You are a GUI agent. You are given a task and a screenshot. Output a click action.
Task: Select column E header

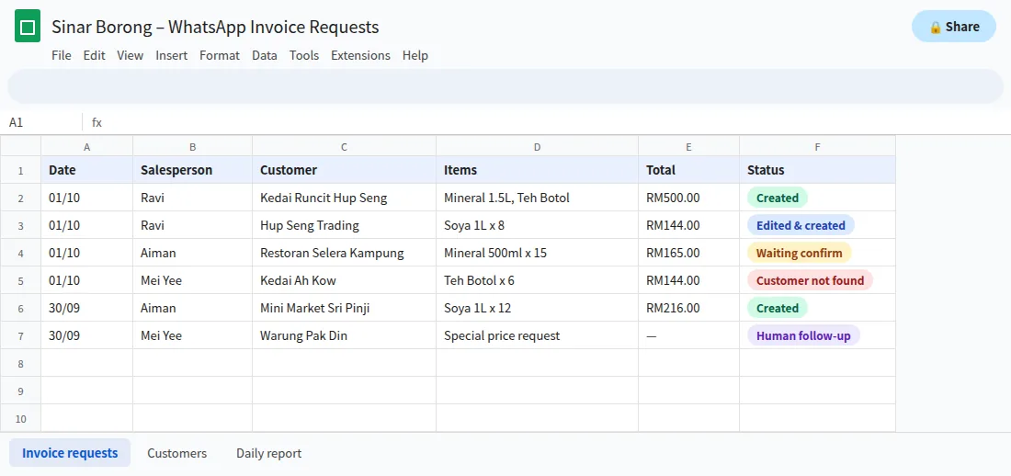(x=688, y=146)
